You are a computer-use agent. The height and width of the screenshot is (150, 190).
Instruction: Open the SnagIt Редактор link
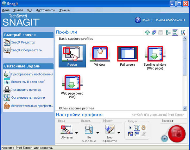click(23, 42)
